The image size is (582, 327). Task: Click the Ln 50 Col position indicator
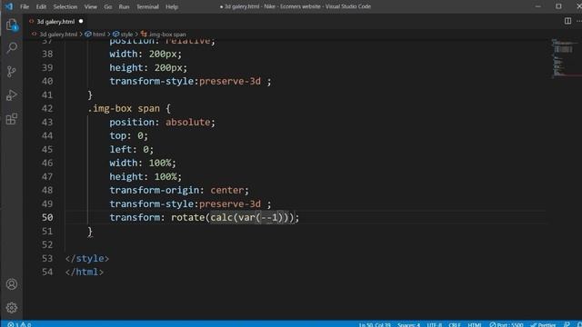375,324
